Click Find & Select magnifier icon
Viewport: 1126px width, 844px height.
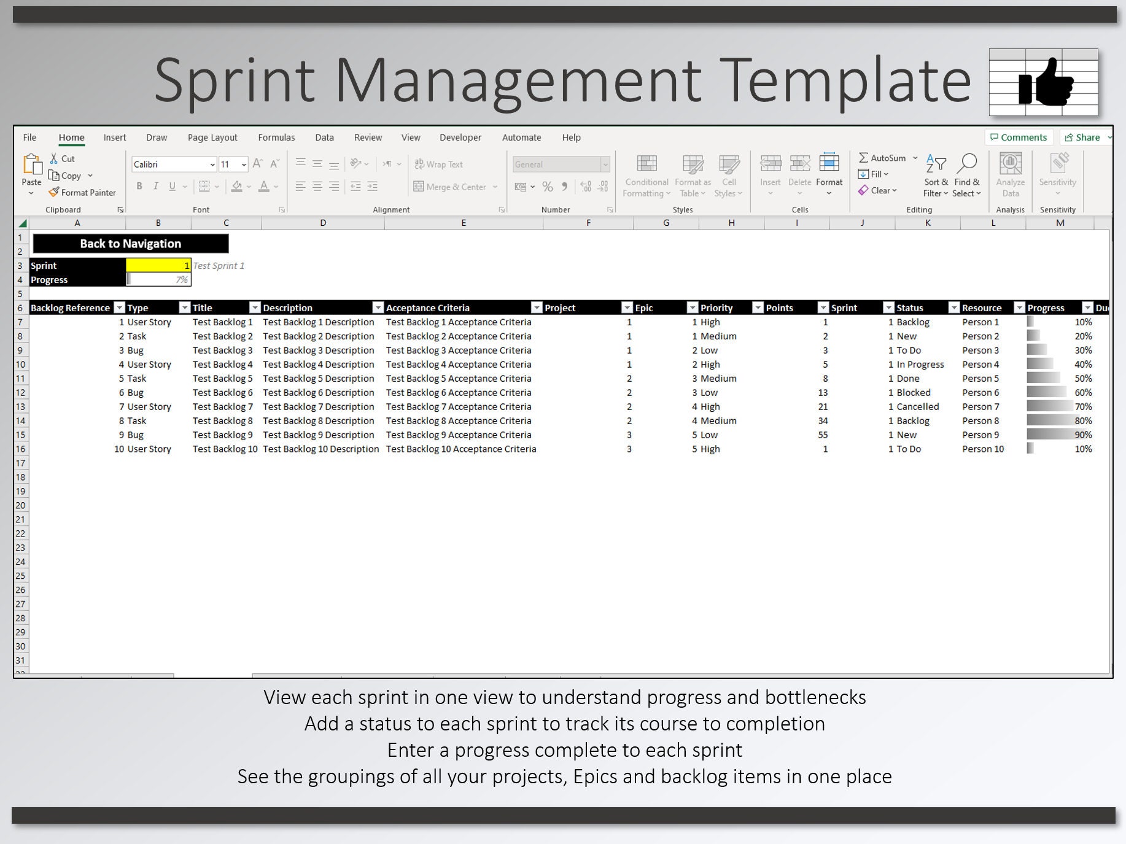[966, 164]
